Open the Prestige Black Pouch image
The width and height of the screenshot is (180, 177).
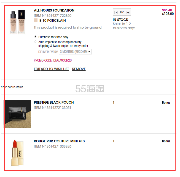click(x=17, y=114)
